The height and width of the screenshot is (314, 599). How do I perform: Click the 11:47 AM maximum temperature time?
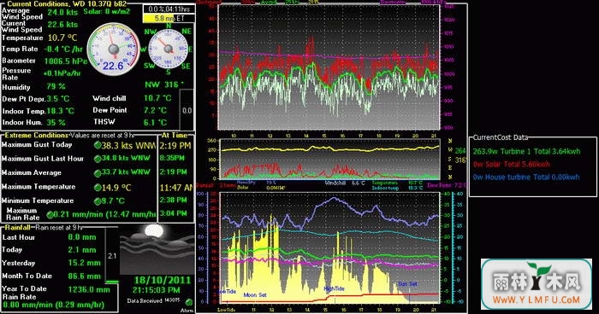click(x=176, y=188)
